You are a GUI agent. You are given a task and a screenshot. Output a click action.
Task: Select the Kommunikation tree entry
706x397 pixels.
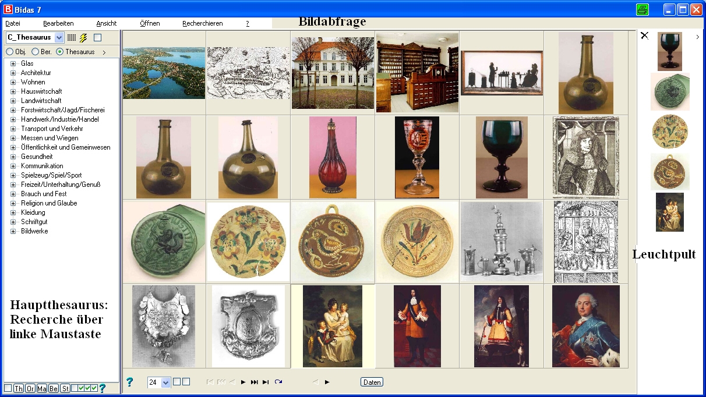[42, 166]
